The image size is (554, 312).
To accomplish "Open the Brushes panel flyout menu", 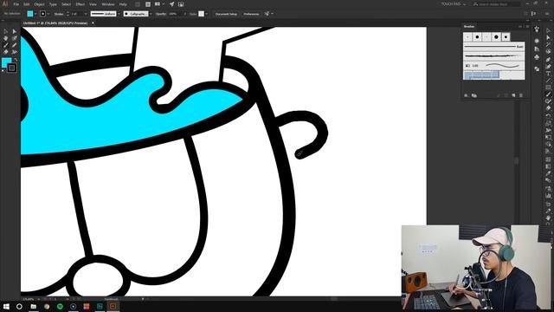I will point(528,27).
